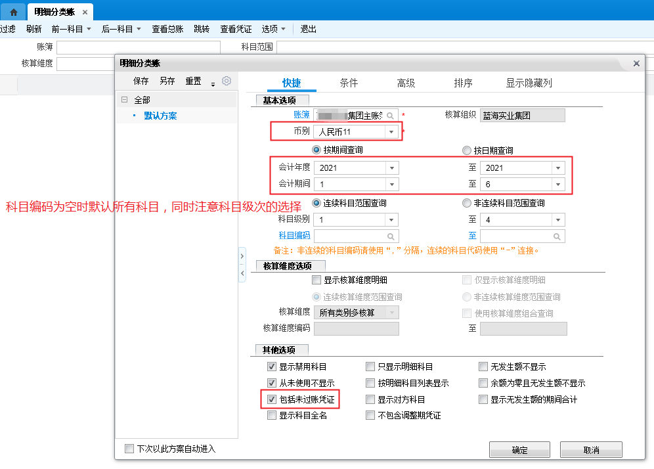
Task: Enable 无发生额不显示
Action: [x=483, y=367]
